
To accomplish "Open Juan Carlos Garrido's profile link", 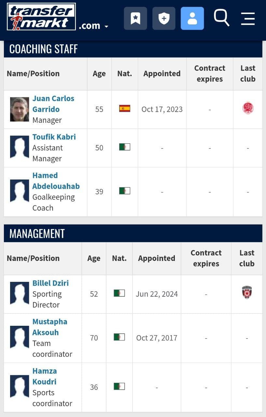I will (x=53, y=104).
